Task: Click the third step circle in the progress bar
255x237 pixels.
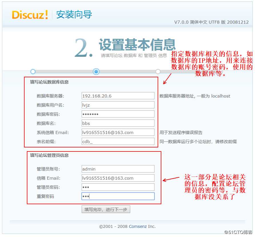Action: click(158, 72)
